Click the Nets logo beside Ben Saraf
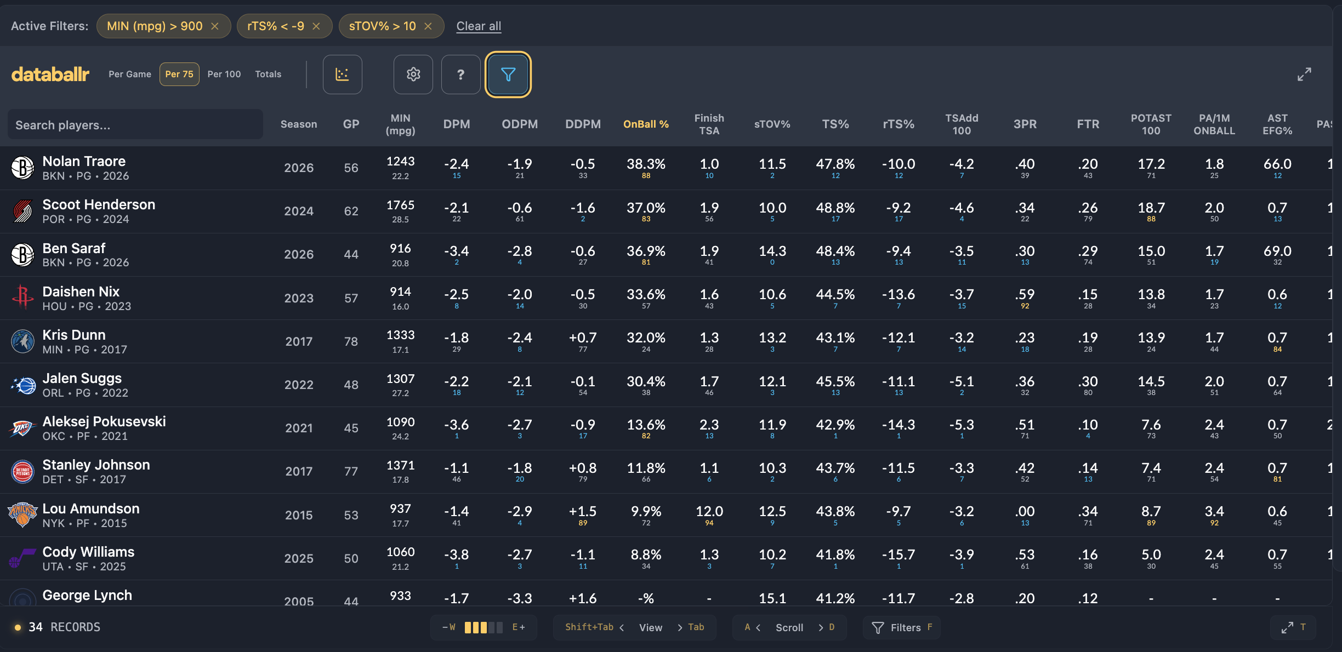 (22, 255)
